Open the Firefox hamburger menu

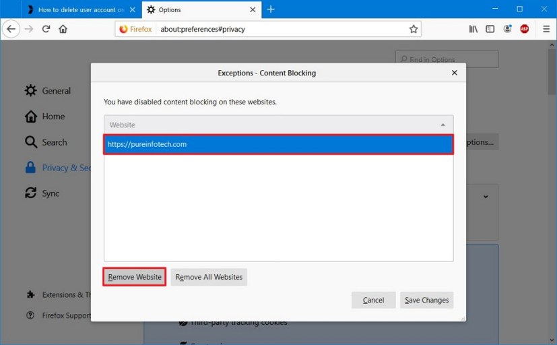546,29
